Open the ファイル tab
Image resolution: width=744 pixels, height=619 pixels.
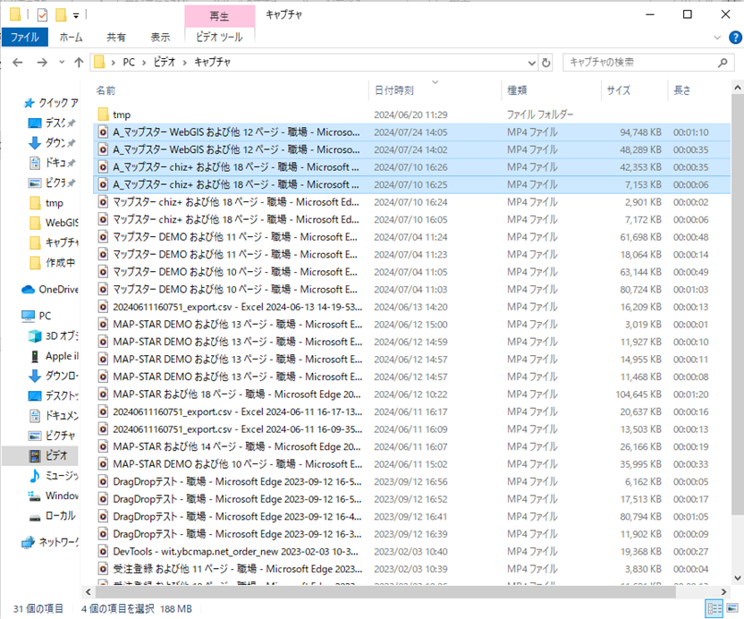click(x=25, y=37)
